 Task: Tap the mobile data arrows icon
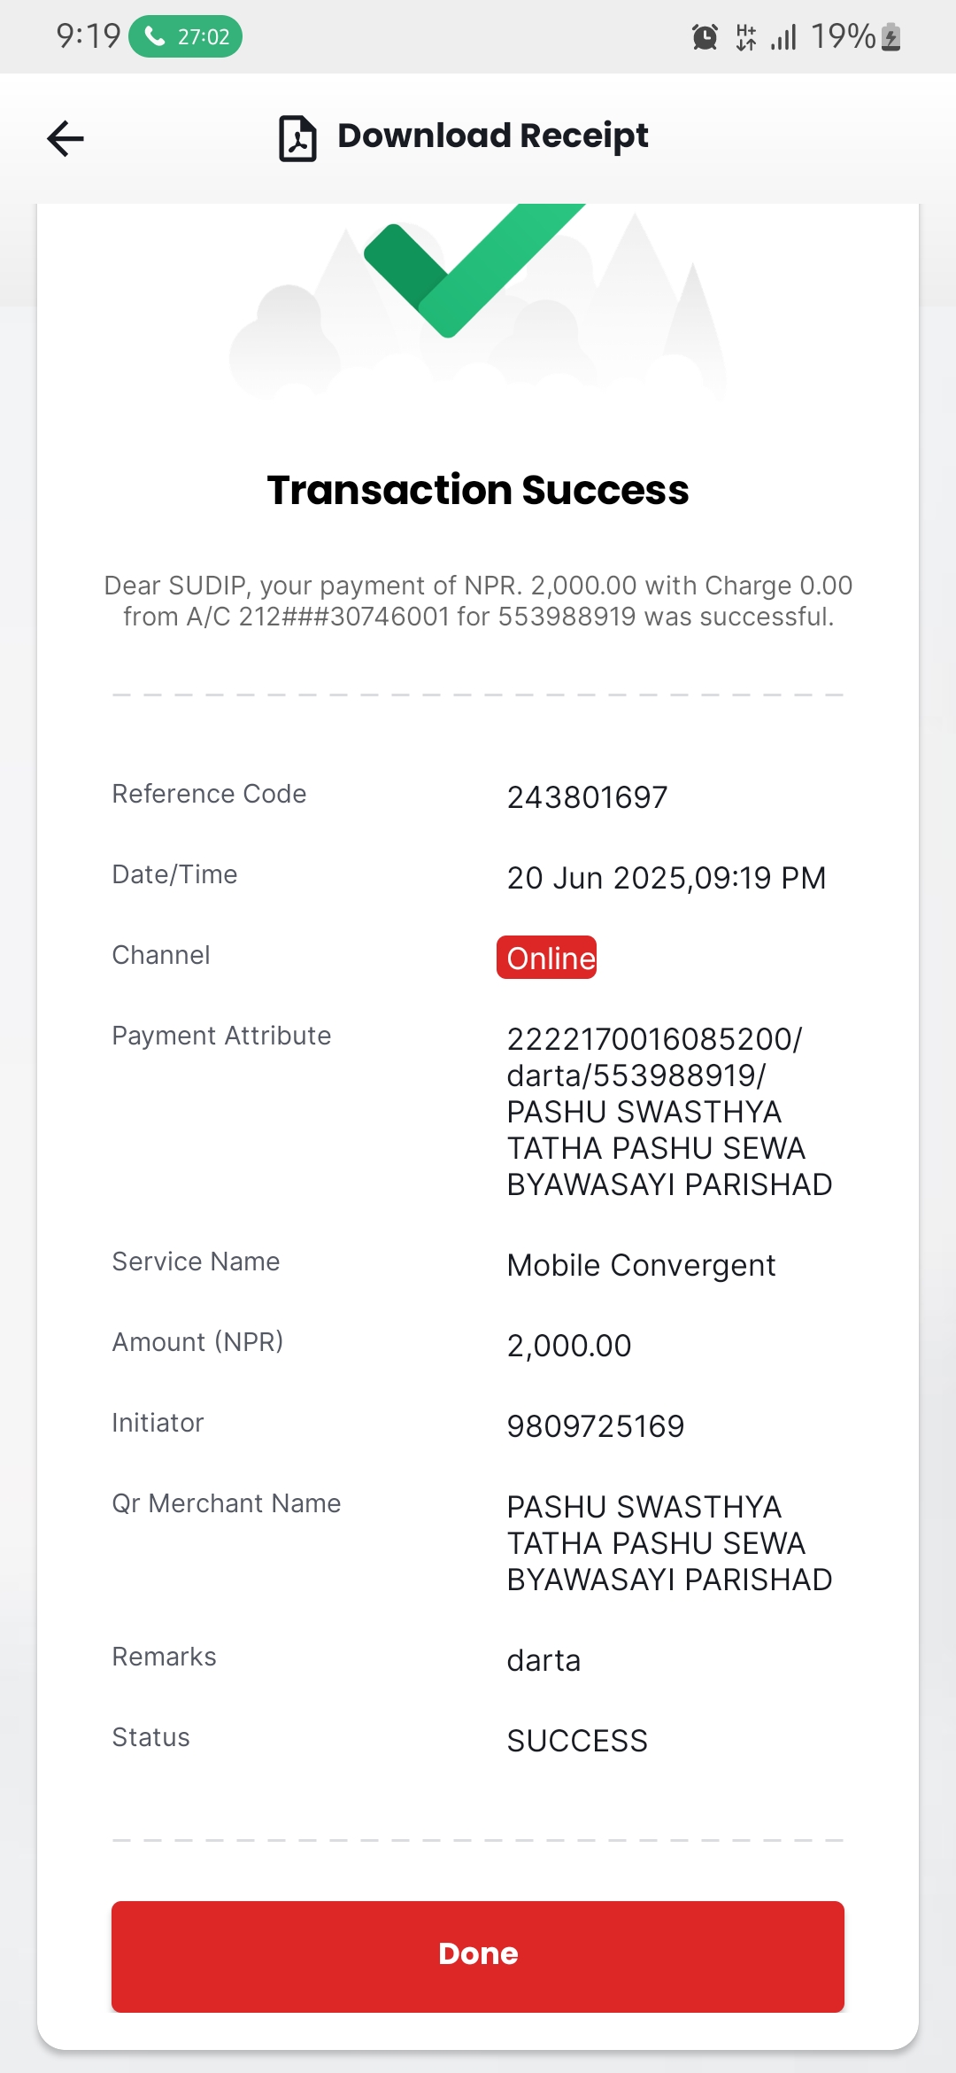pos(746,37)
